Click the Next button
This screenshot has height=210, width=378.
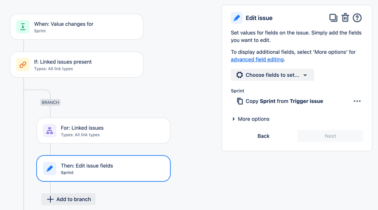coord(330,136)
